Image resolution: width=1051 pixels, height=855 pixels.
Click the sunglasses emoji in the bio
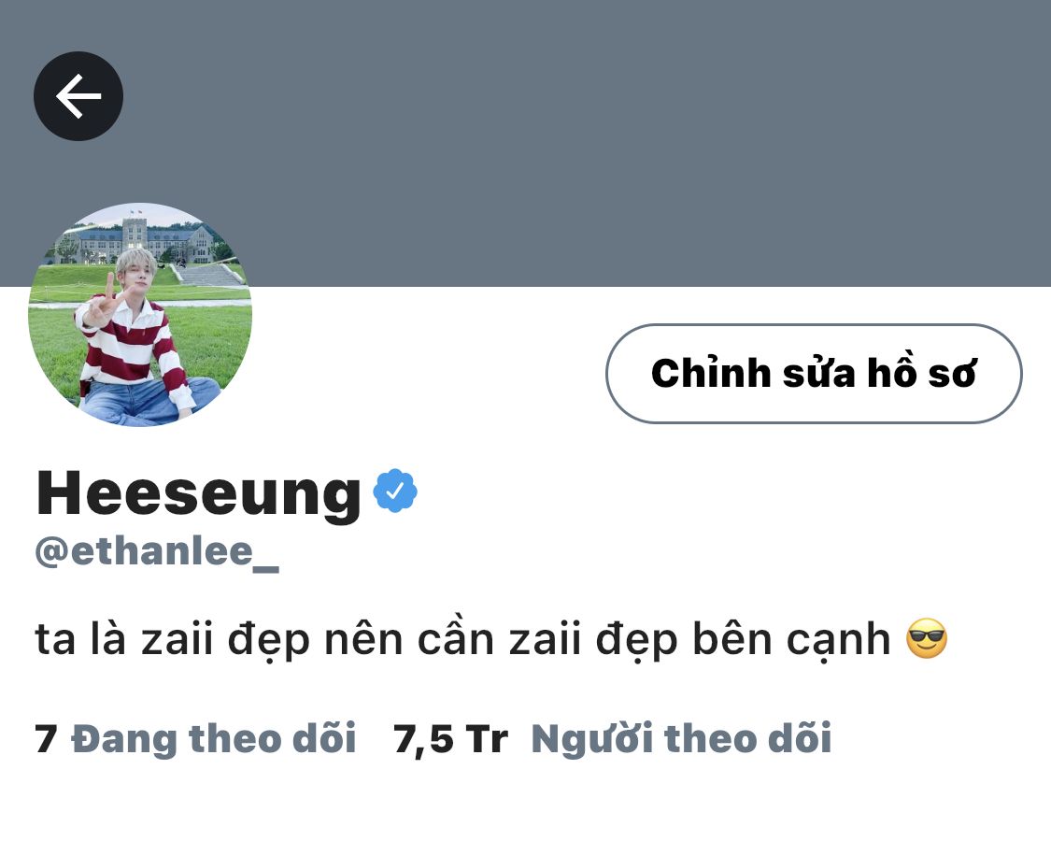pos(927,638)
